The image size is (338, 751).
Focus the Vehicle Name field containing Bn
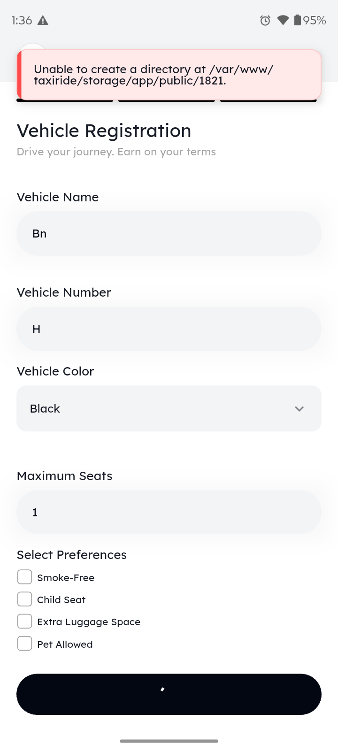pos(169,233)
